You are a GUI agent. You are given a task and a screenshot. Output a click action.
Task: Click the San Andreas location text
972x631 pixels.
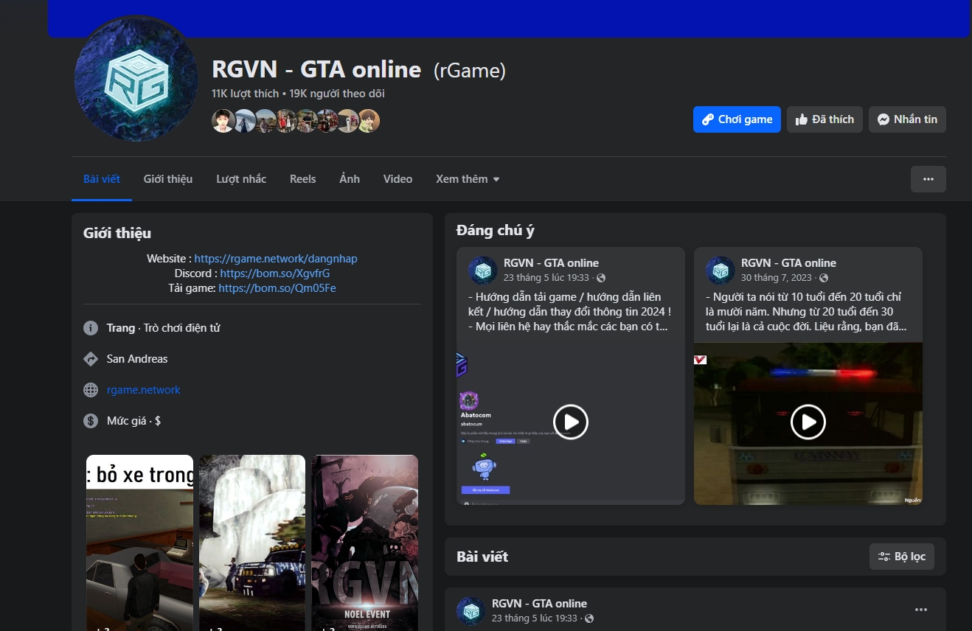(x=137, y=359)
